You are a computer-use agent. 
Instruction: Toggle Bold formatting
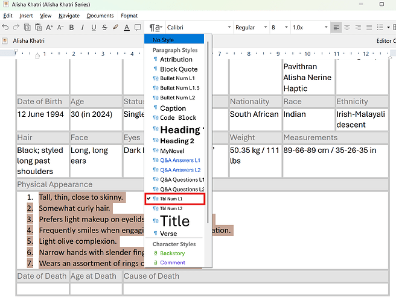pos(71,27)
